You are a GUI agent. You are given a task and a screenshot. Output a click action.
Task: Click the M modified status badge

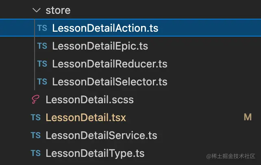click(248, 117)
